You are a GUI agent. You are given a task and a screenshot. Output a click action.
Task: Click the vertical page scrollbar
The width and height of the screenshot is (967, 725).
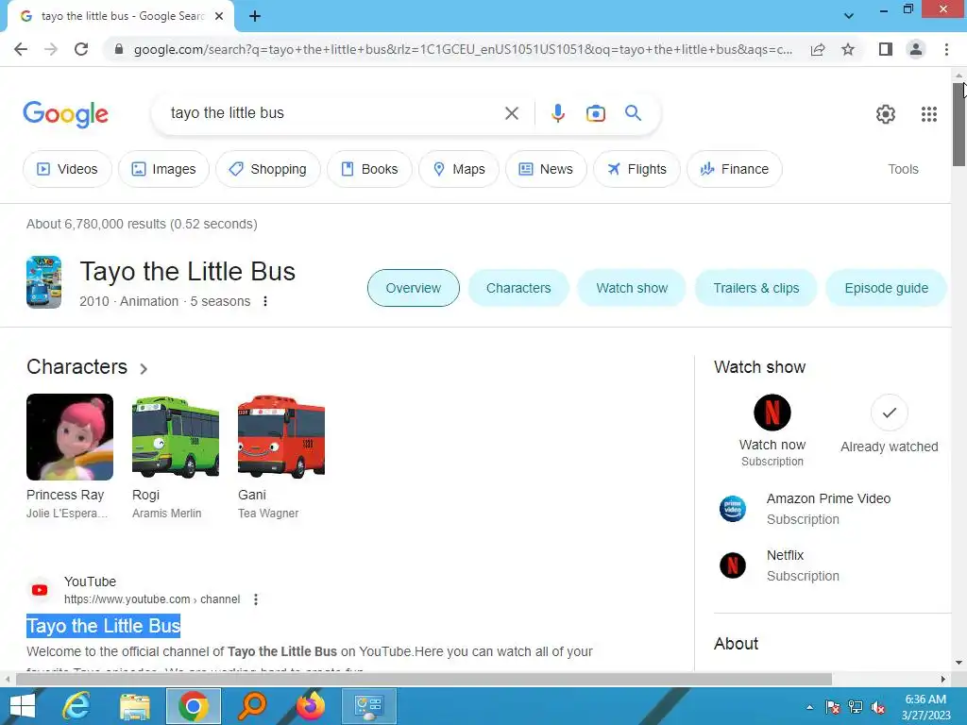coord(959,124)
